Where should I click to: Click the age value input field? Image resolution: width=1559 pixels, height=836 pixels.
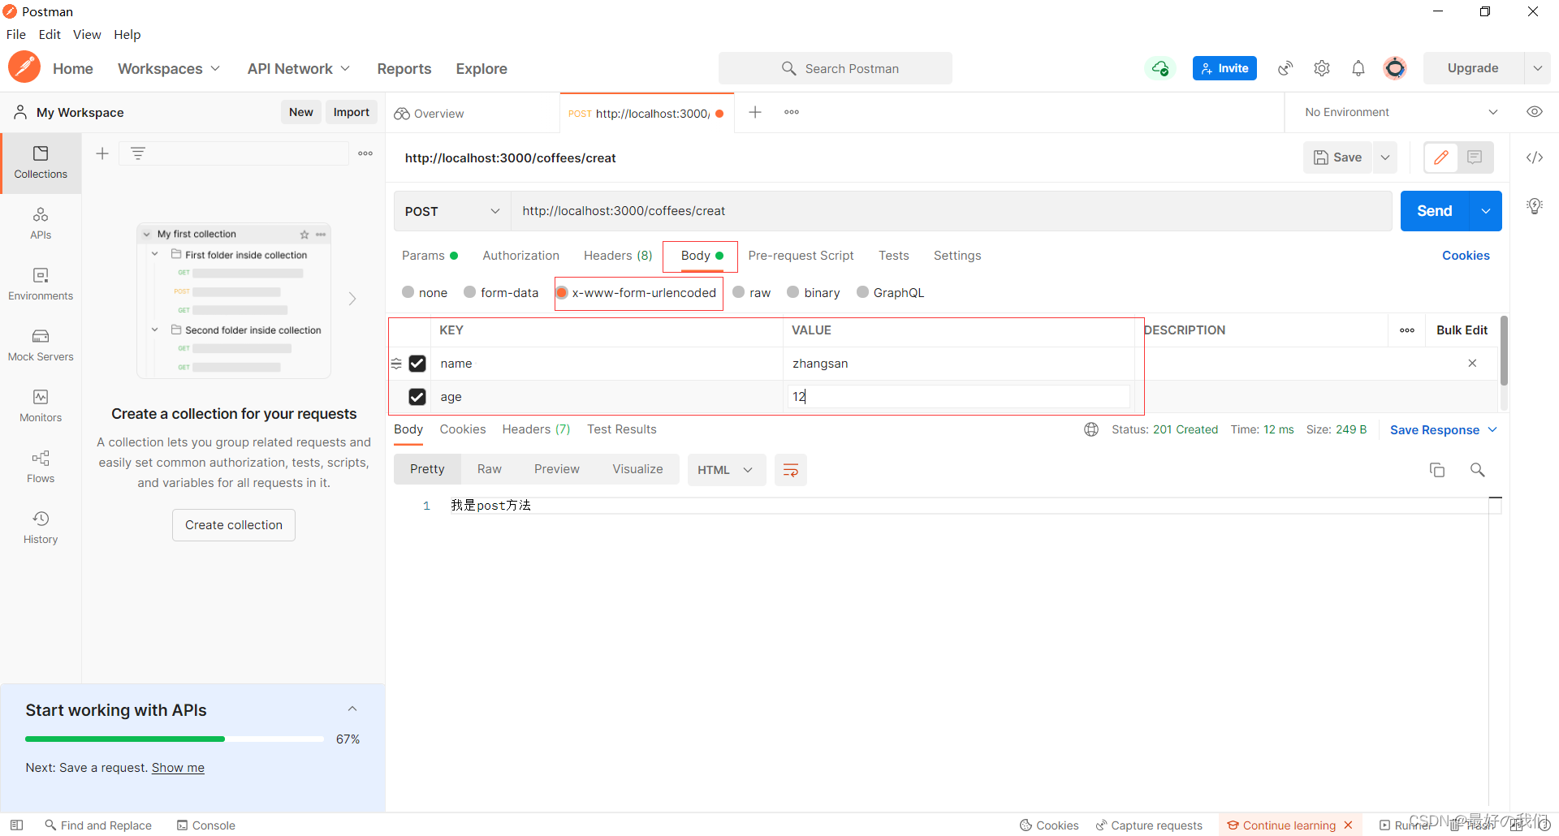click(959, 397)
